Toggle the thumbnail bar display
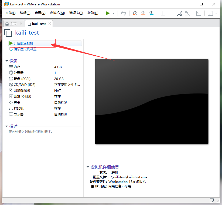This screenshot has height=205, width=222. 171,13
